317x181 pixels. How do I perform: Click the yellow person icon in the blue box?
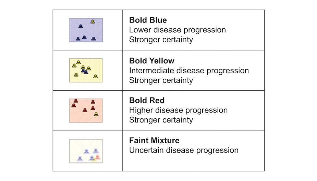pos(93,22)
